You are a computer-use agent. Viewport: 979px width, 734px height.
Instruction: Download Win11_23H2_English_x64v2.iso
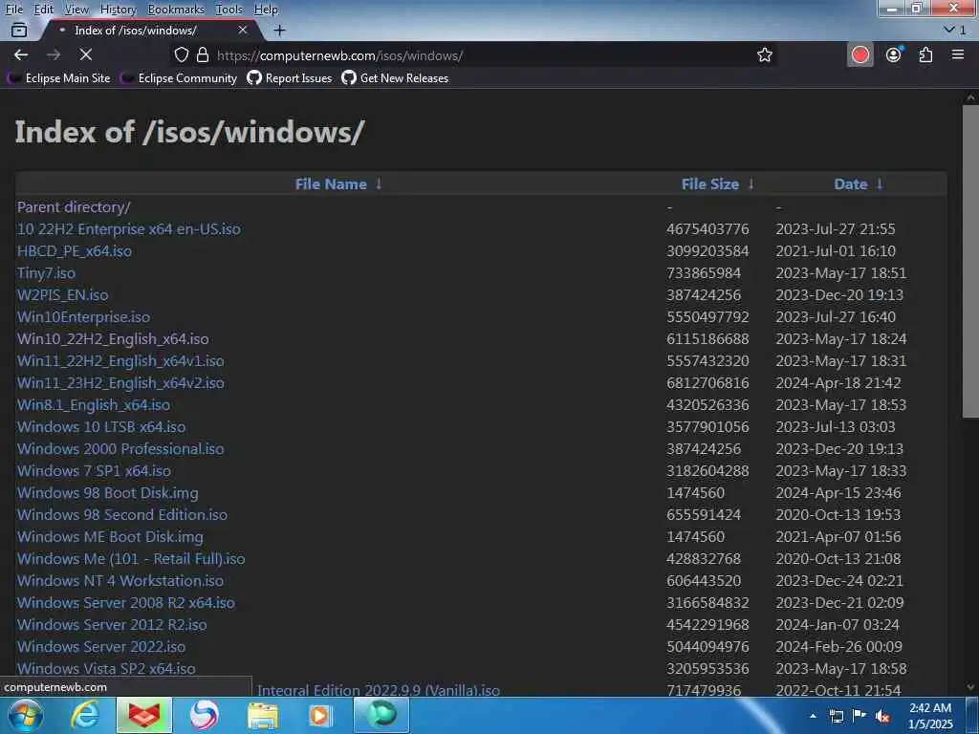tap(120, 382)
